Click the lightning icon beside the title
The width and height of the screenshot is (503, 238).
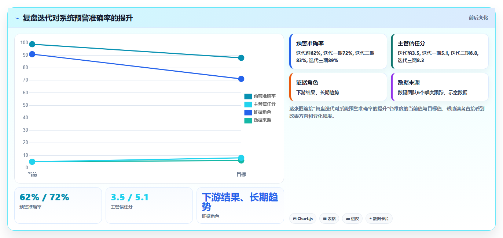(x=17, y=18)
